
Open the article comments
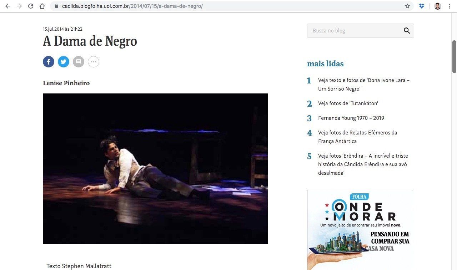pos(79,62)
